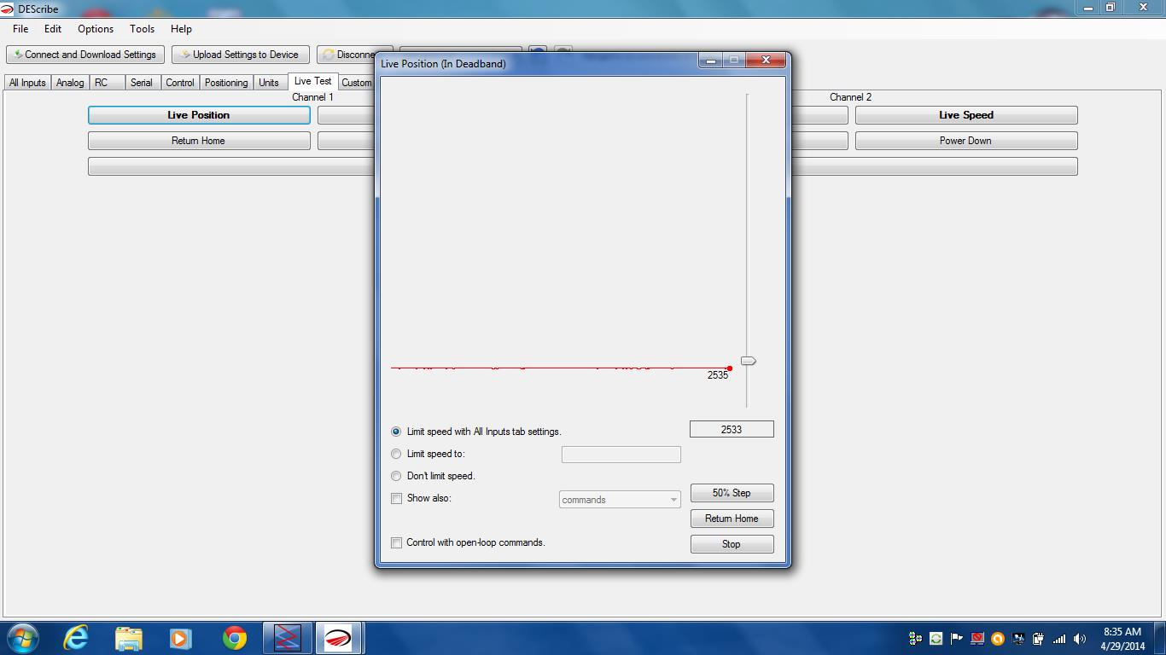Minimize the Live Position dialog
Viewport: 1166px width, 655px height.
710,60
